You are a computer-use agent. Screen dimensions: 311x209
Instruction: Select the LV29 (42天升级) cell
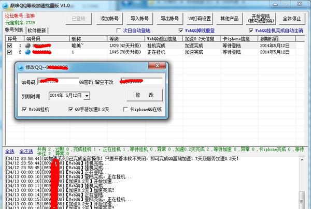coord(125,46)
